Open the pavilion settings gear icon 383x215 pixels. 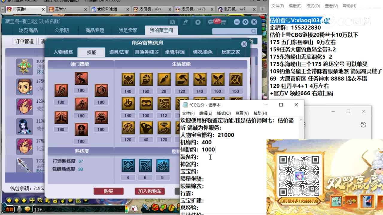coord(245,22)
